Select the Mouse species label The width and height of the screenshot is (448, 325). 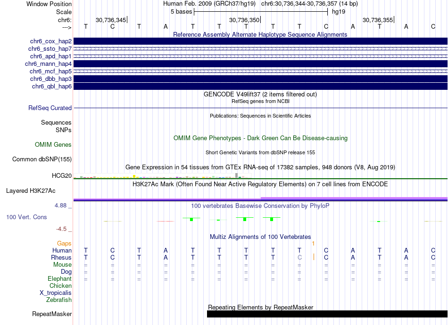click(62, 265)
